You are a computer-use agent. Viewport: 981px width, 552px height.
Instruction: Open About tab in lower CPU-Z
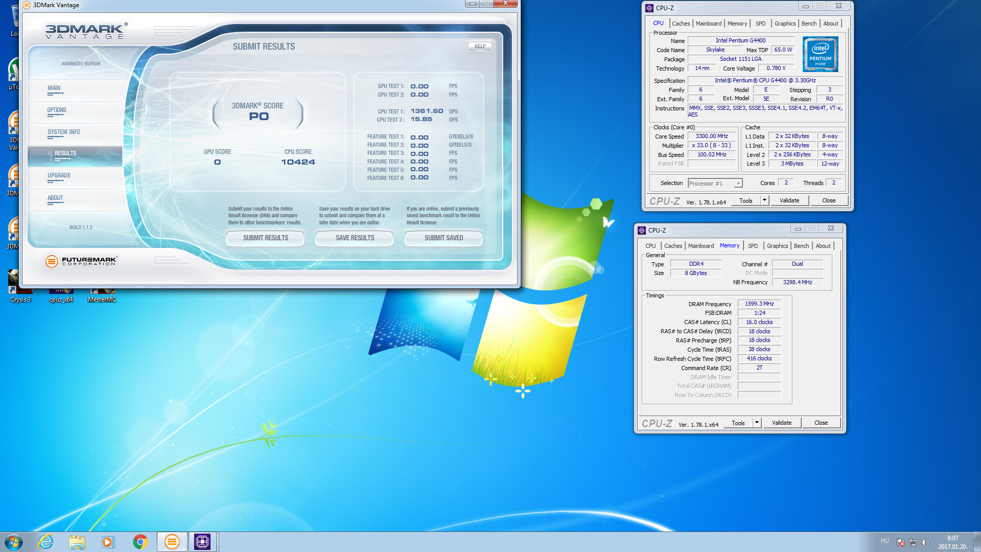[823, 246]
